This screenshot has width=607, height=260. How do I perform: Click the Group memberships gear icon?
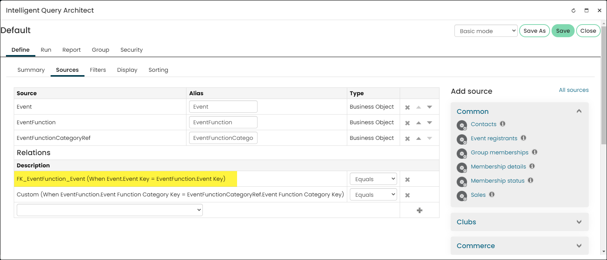pyautogui.click(x=462, y=154)
